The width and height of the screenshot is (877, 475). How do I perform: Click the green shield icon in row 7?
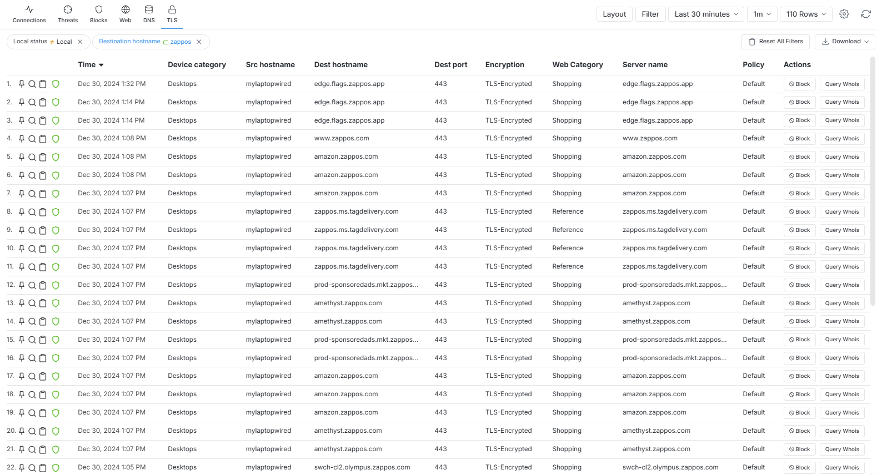pyautogui.click(x=56, y=194)
